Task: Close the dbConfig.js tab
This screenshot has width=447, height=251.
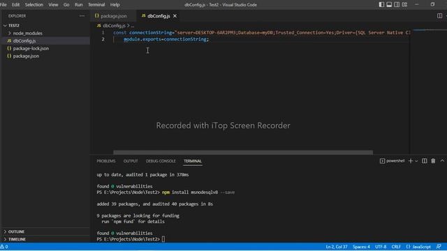Action: [175, 16]
